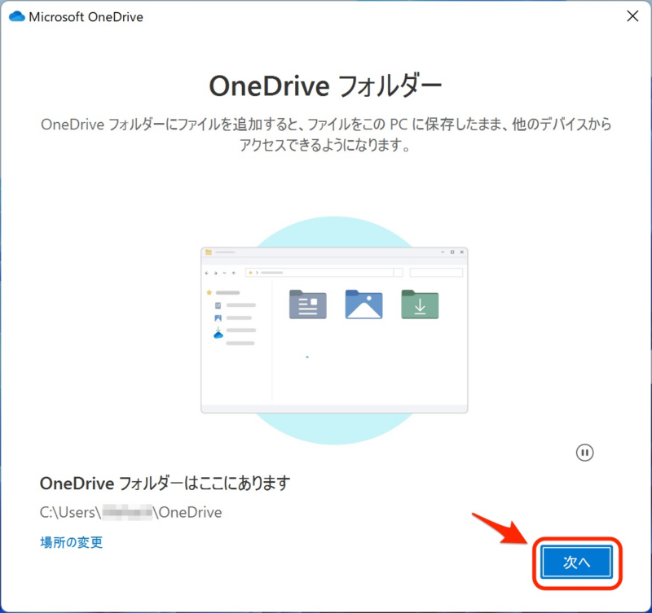Click the up arrow in illustrated explorer
Viewport: 652px width, 613px height.
[233, 273]
